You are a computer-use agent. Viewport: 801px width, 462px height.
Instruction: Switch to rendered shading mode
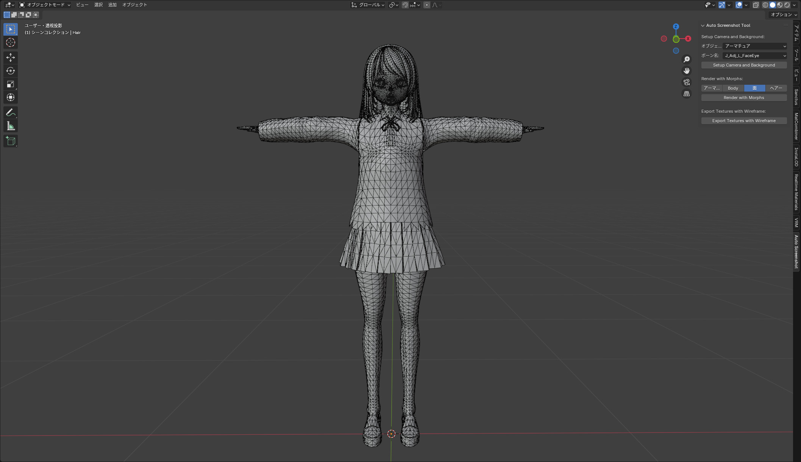(787, 5)
